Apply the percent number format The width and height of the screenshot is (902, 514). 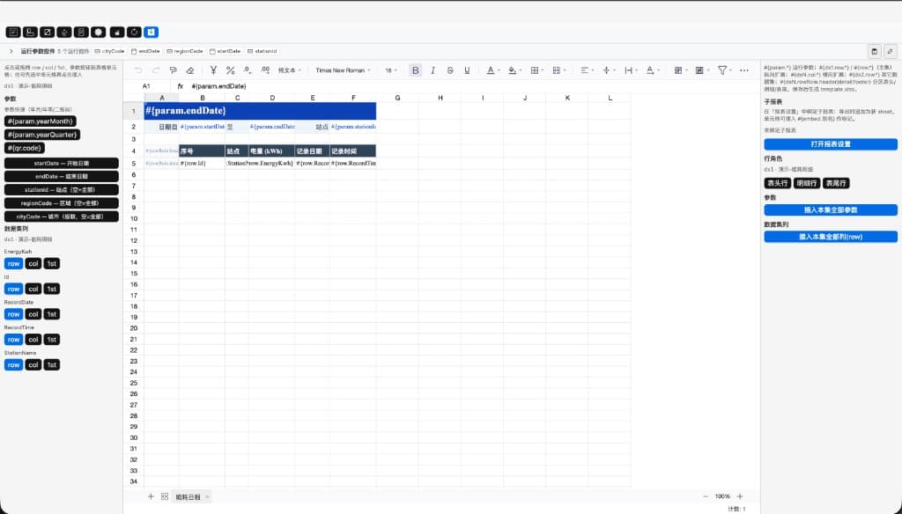tap(230, 70)
